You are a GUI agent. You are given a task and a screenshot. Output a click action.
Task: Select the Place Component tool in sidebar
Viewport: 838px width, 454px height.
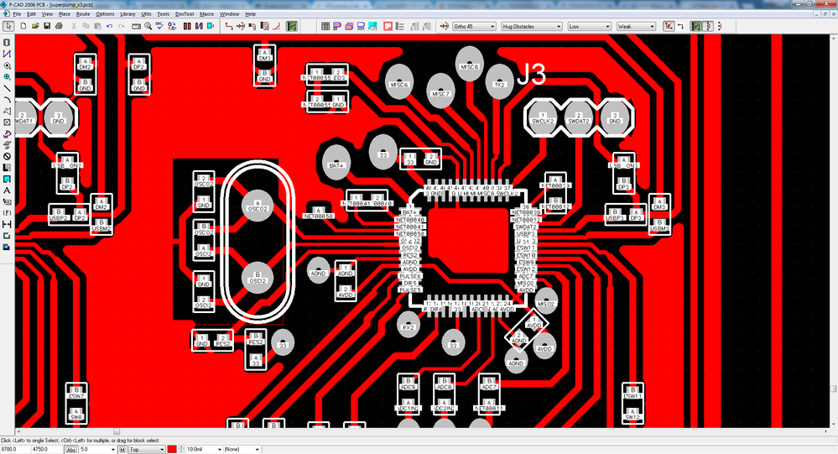pos(7,42)
